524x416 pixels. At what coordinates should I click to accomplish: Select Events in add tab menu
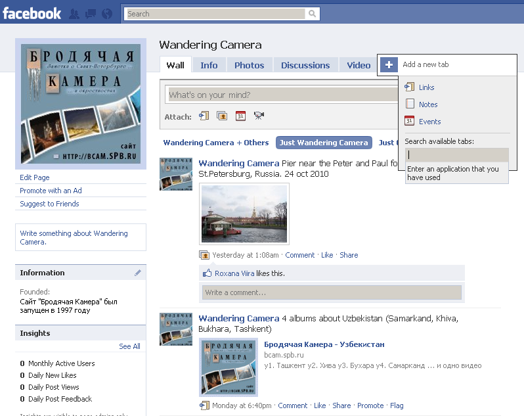point(429,122)
